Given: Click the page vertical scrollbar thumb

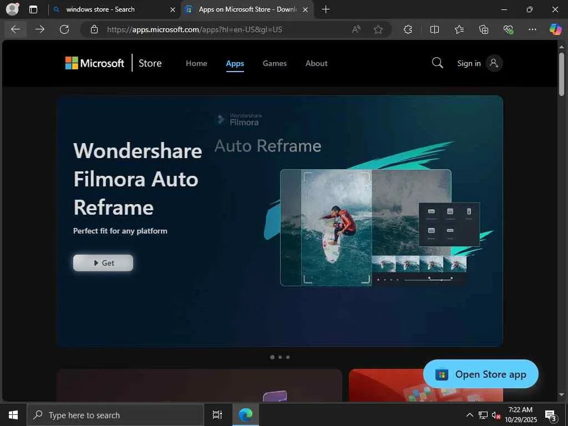Looking at the screenshot, I should point(561,74).
